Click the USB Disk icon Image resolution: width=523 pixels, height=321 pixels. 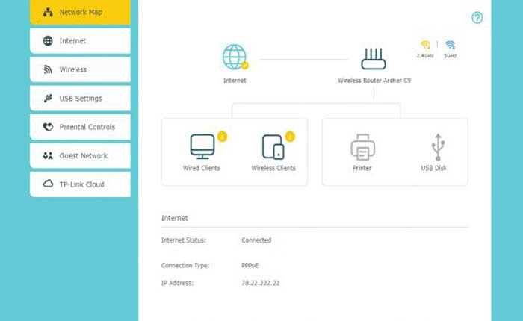point(438,146)
